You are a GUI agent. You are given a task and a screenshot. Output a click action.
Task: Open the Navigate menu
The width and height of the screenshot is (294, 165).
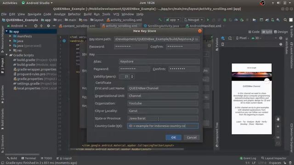point(34,14)
